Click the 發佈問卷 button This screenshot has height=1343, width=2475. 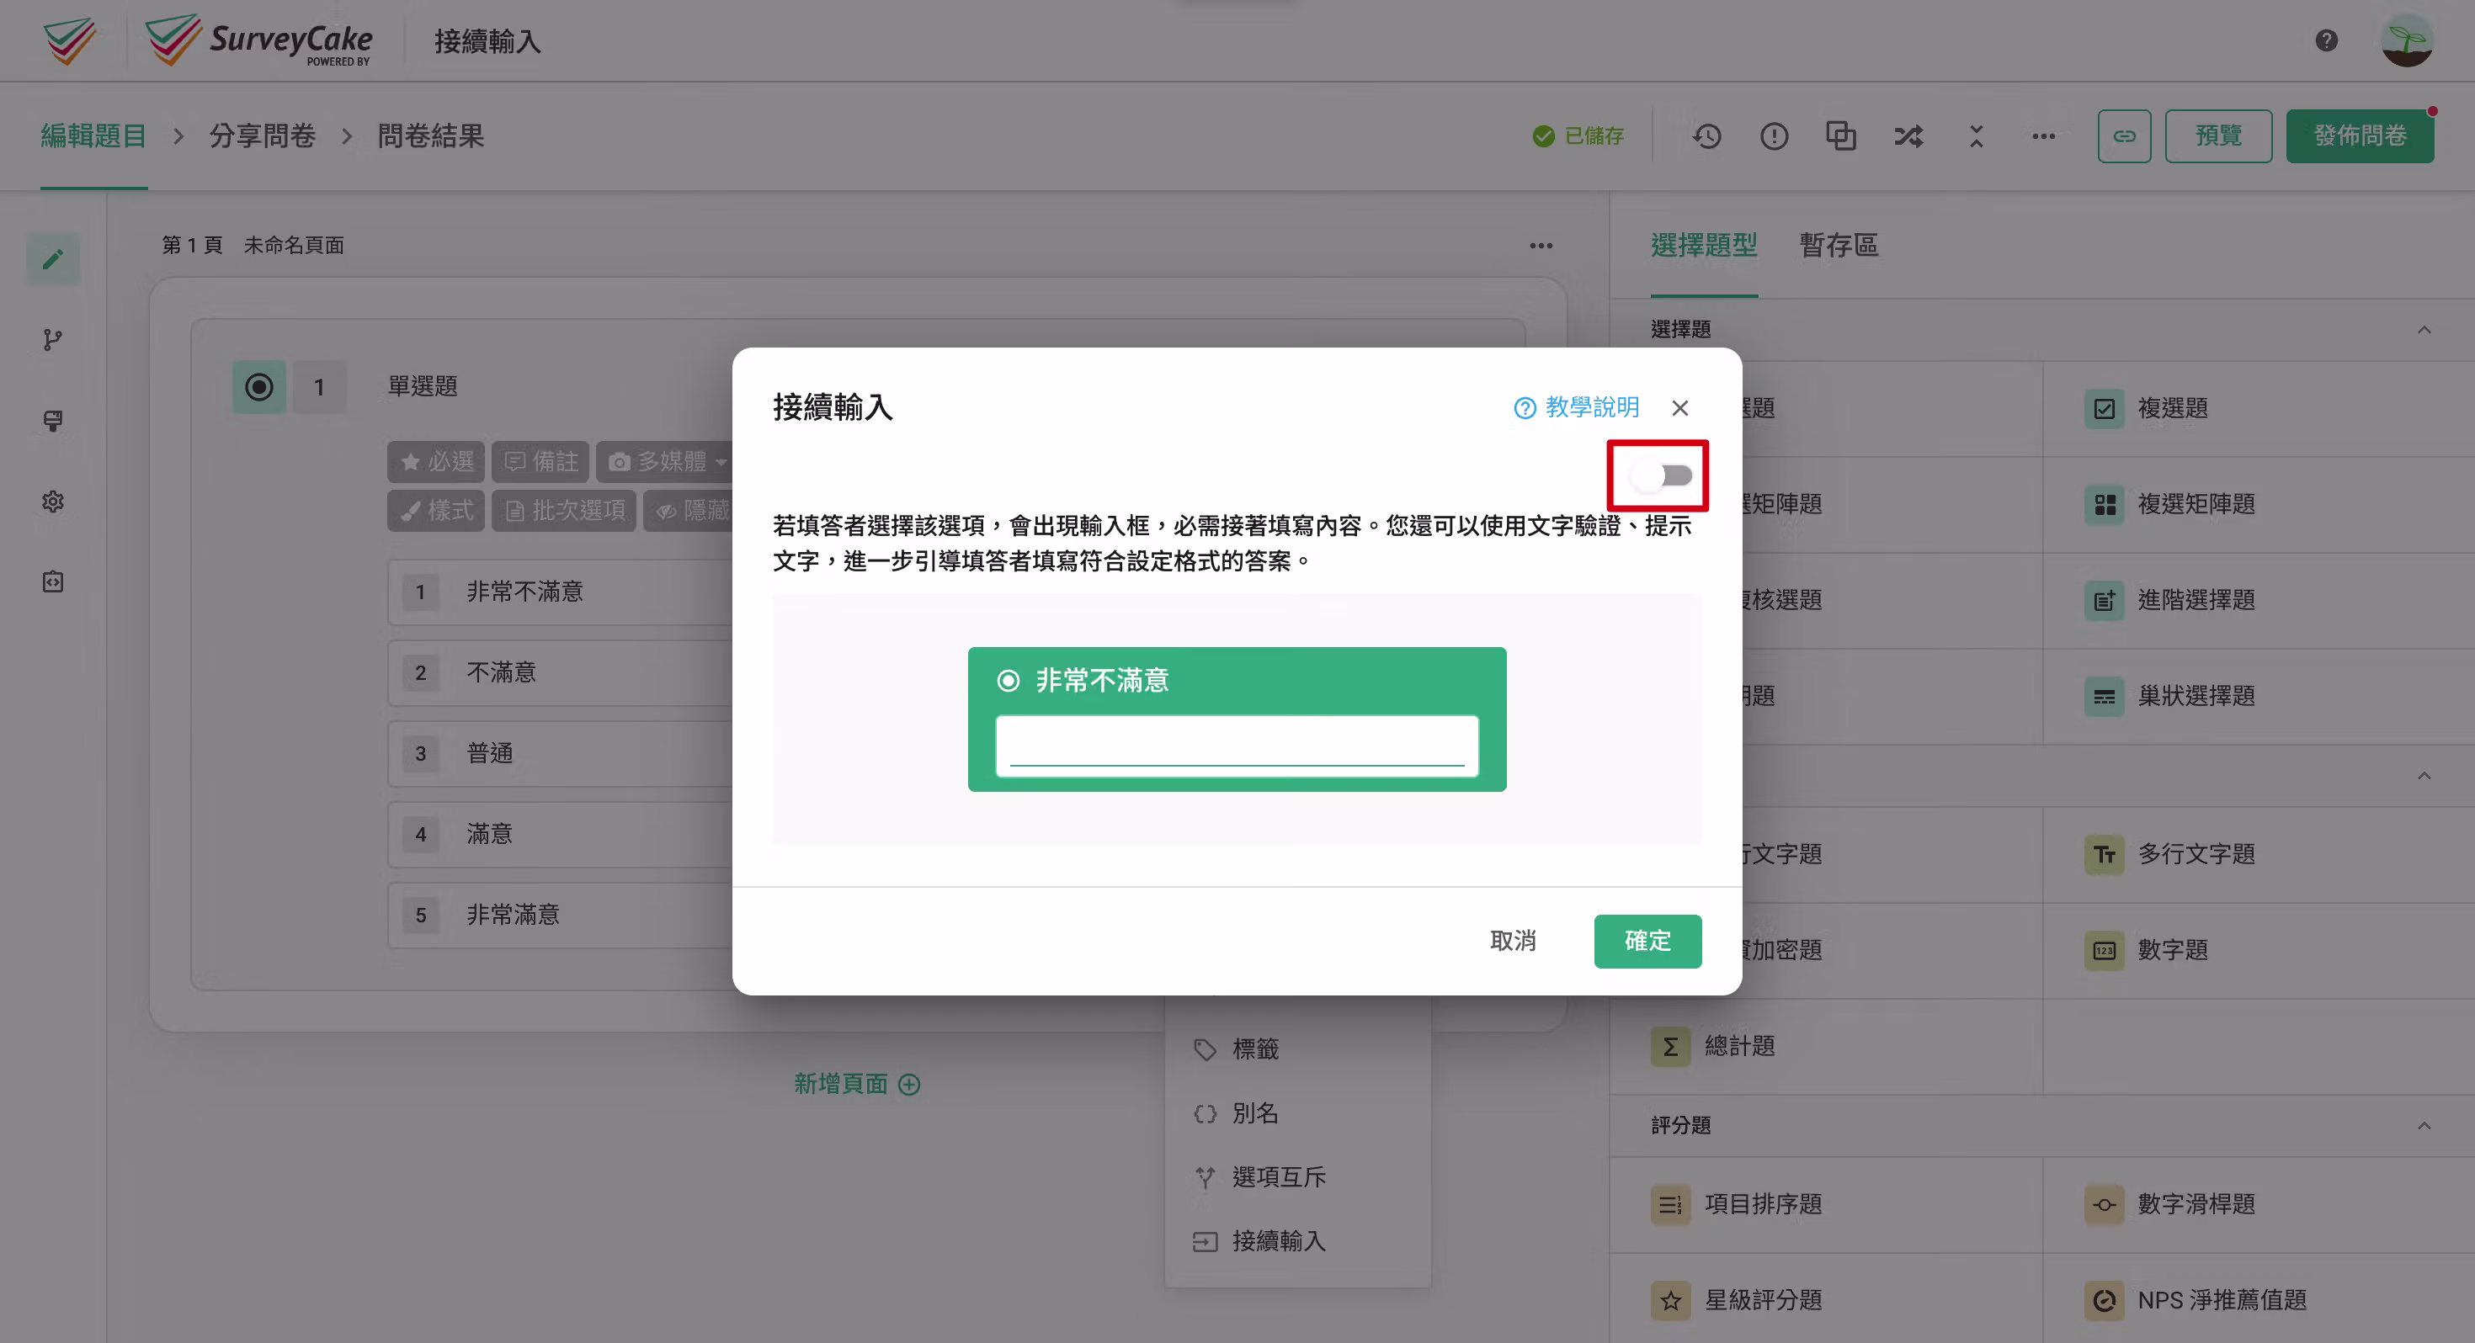pyautogui.click(x=2359, y=136)
